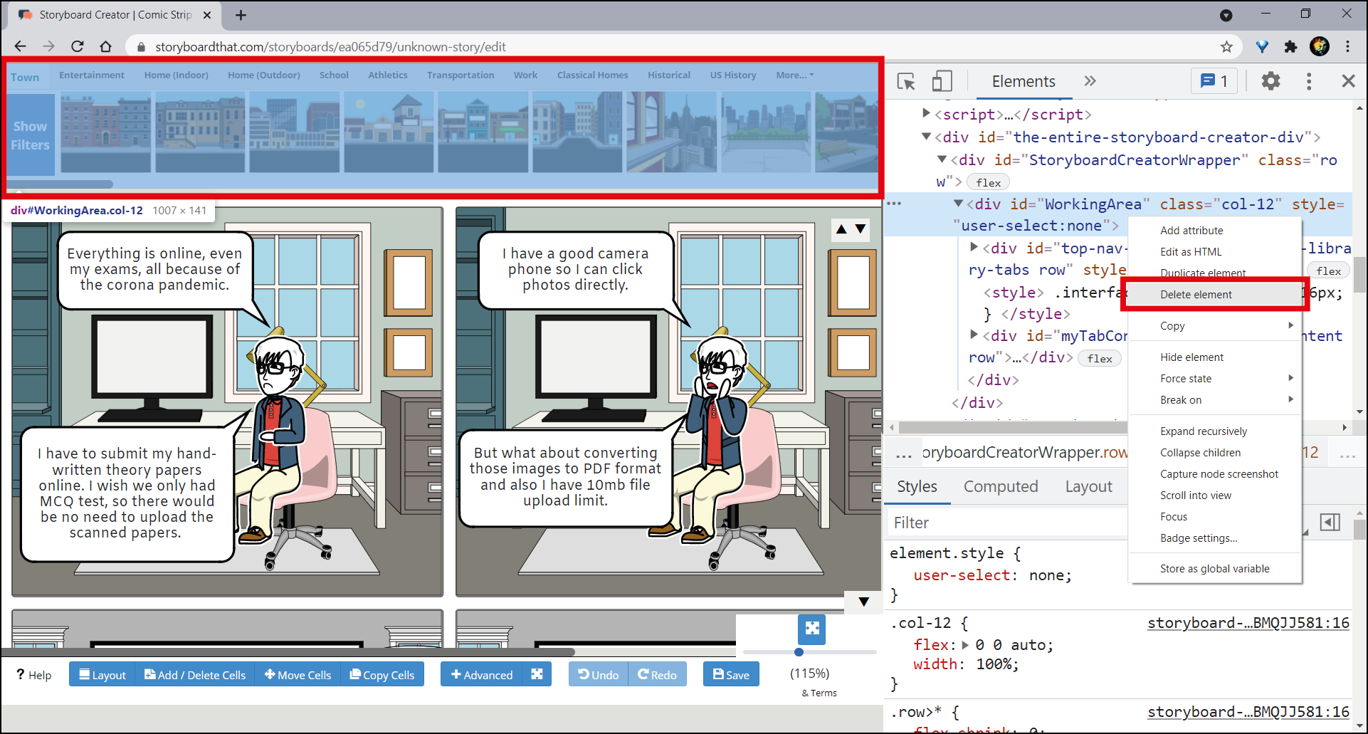Save the storyboard

pos(731,675)
